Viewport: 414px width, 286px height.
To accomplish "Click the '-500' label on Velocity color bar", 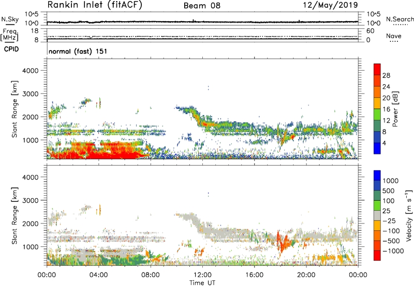I will point(391,241).
